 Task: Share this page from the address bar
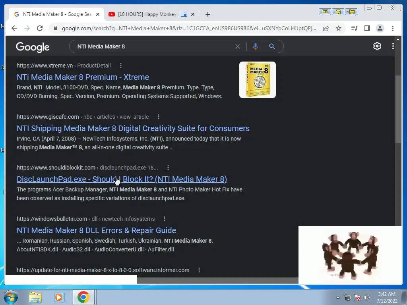click(326, 28)
